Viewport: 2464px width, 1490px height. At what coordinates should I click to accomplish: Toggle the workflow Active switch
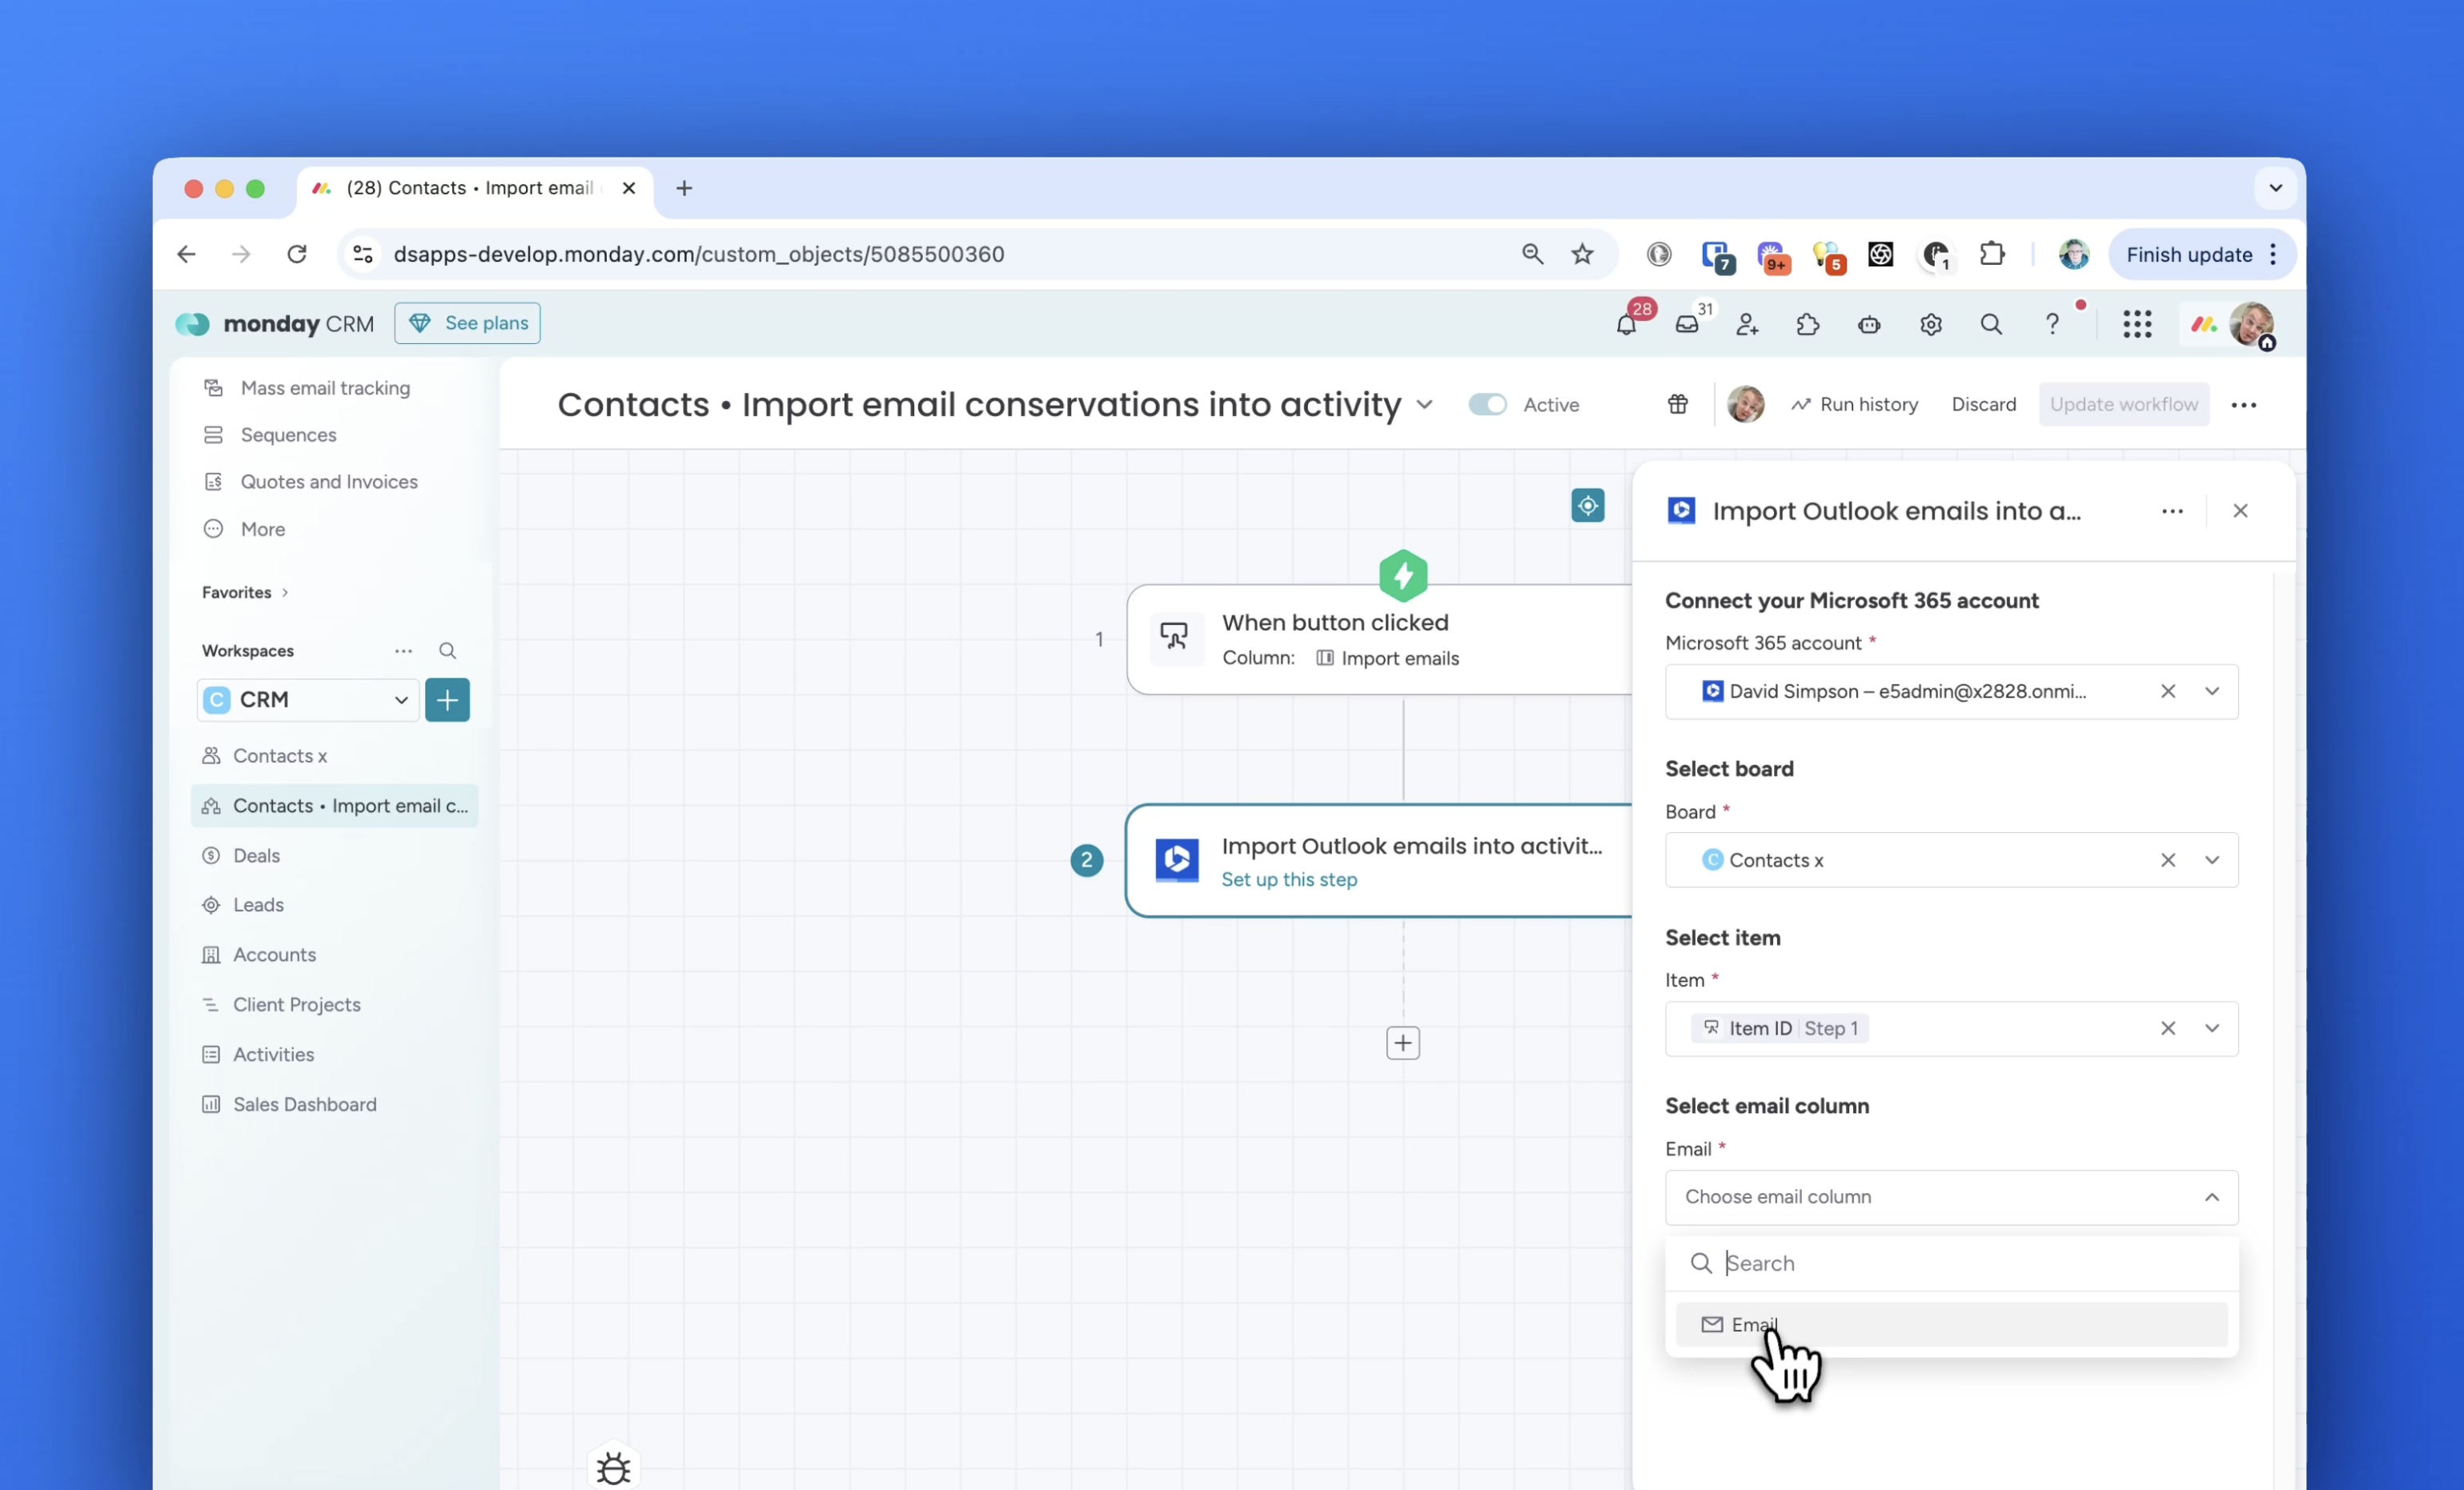click(1487, 404)
